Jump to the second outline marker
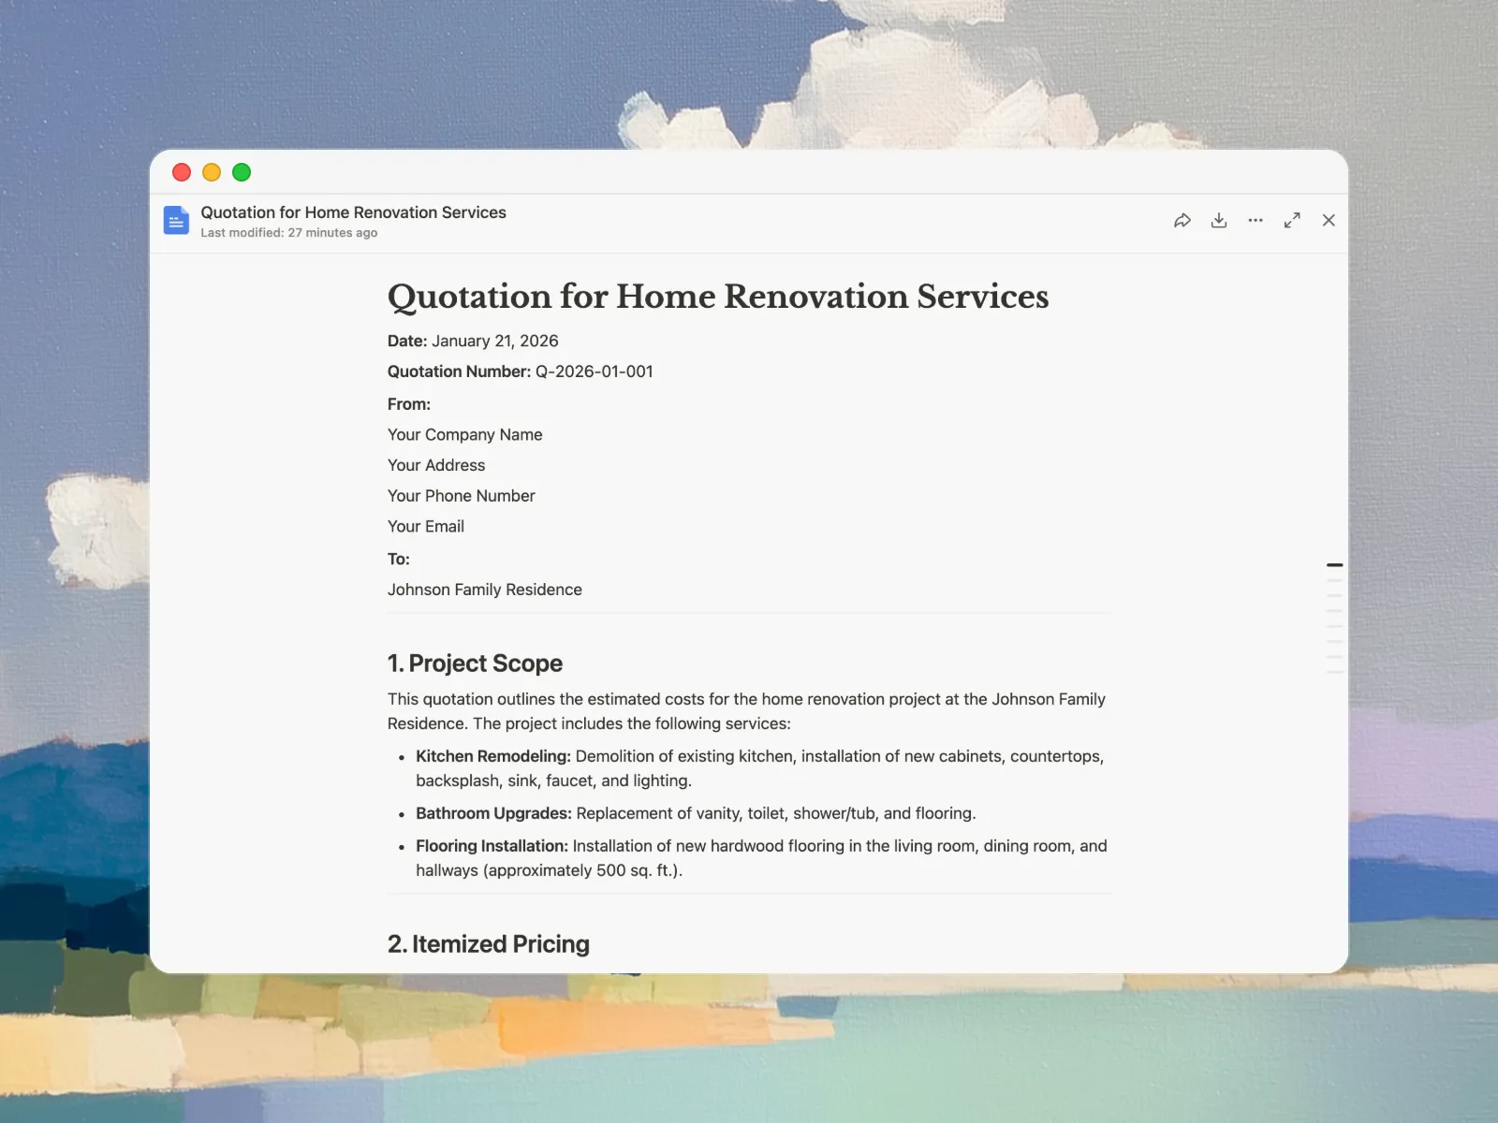This screenshot has height=1123, width=1498. [x=1335, y=580]
